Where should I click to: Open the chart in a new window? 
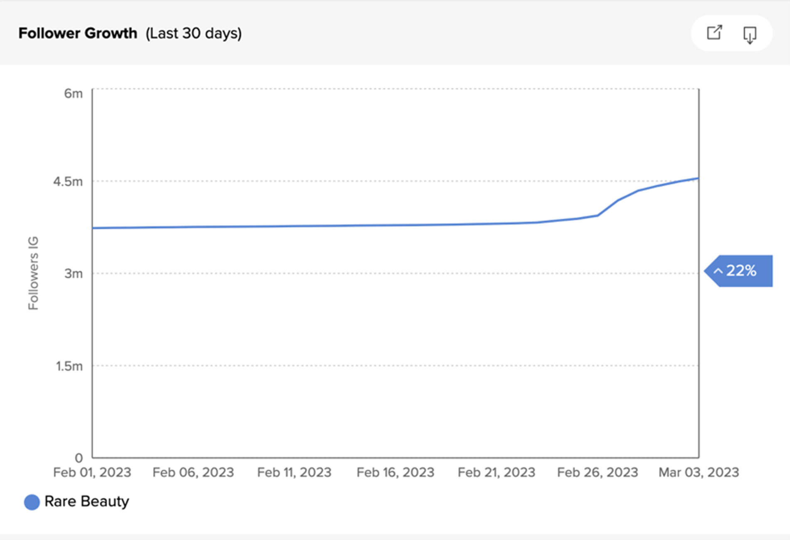[x=714, y=32]
